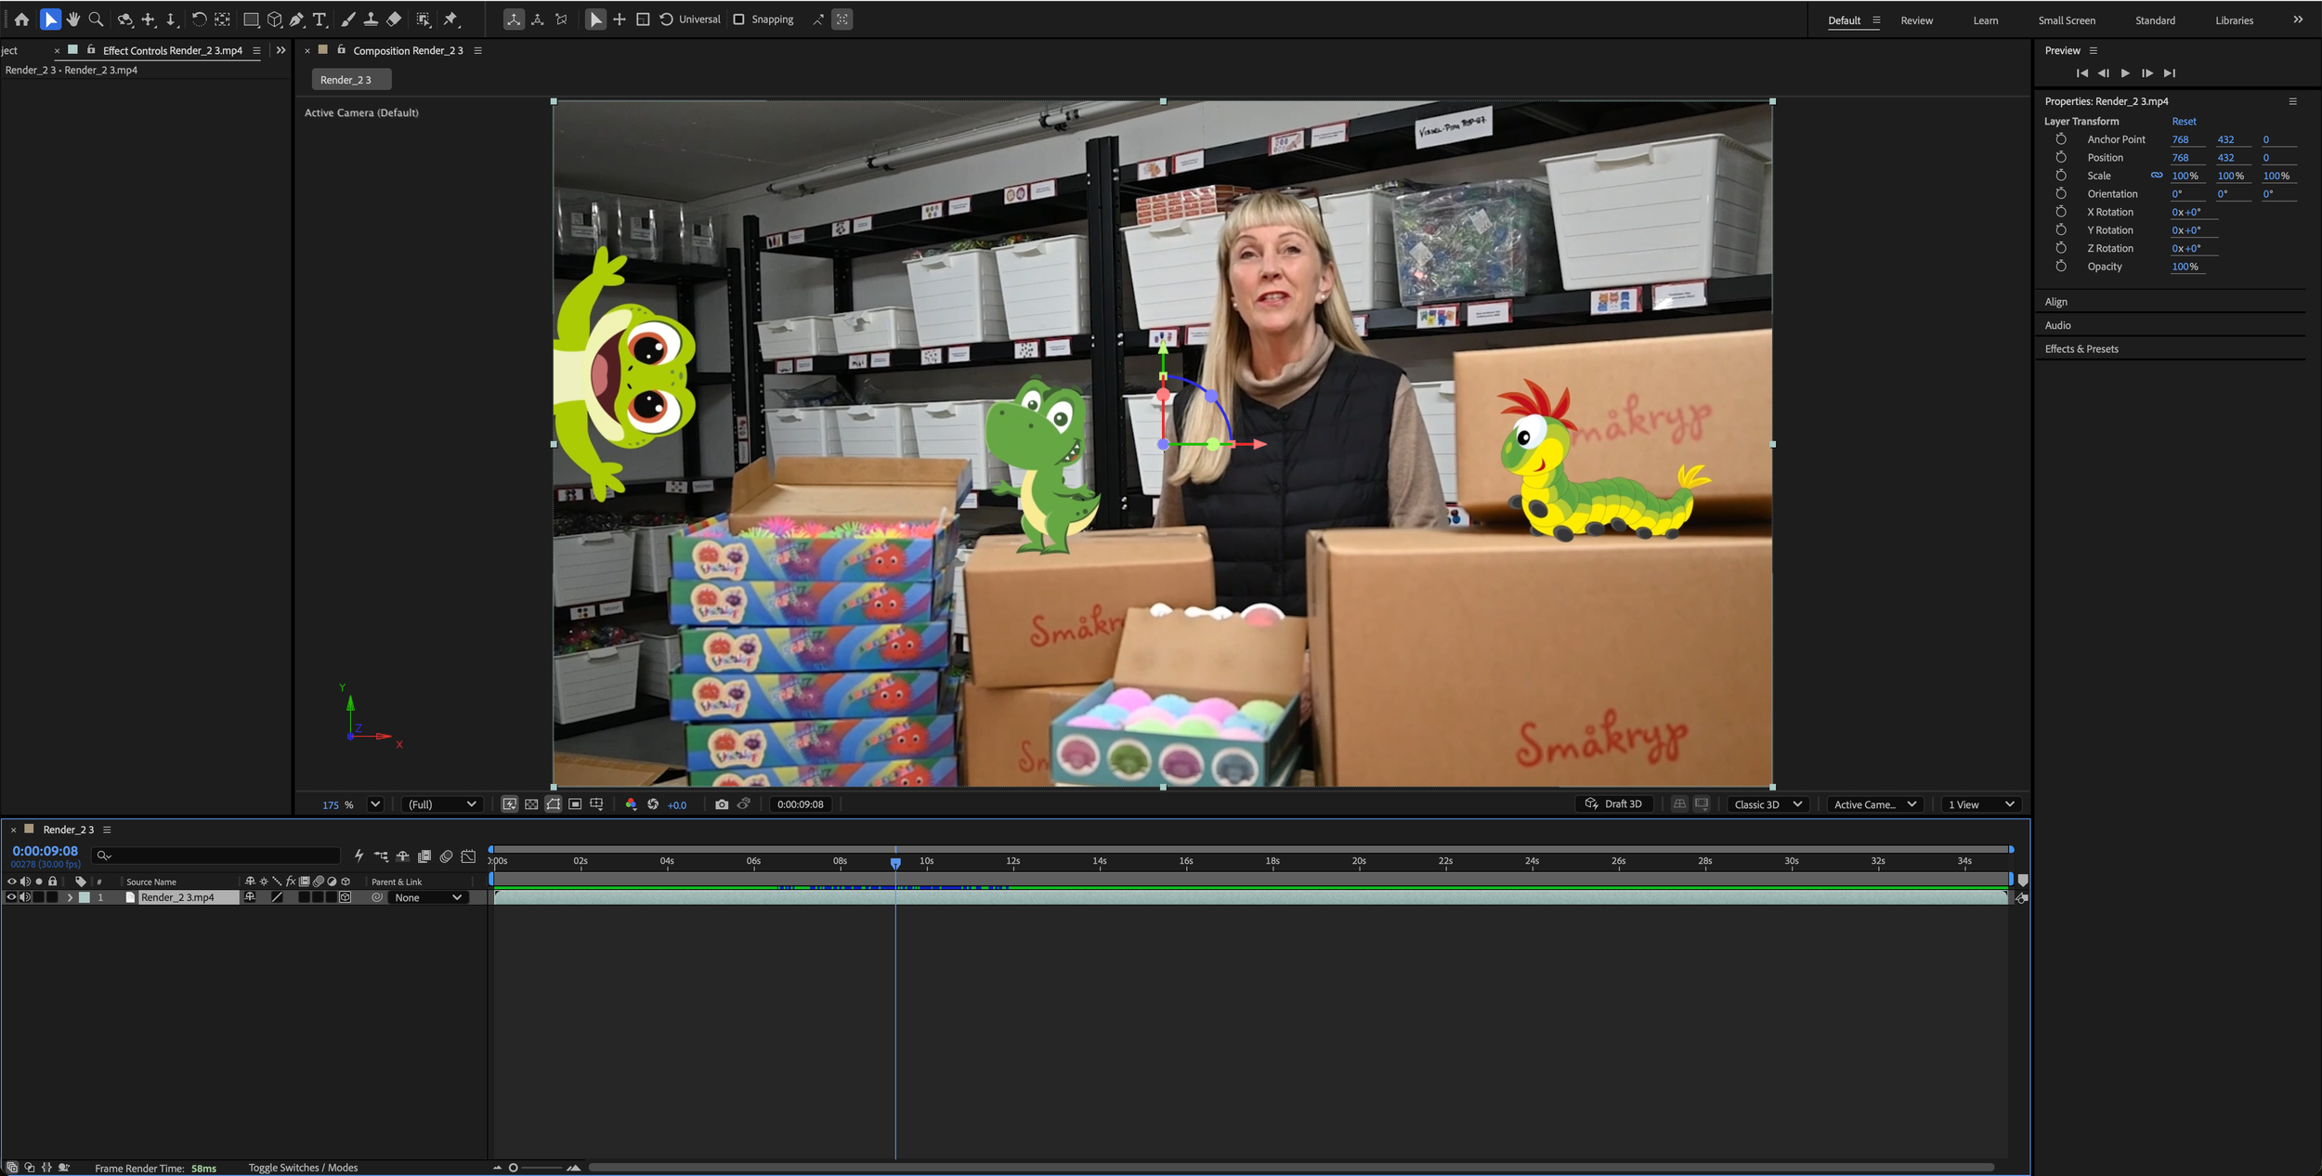Select the Orbit camera tool
2322x1176 pixels.
pos(125,20)
